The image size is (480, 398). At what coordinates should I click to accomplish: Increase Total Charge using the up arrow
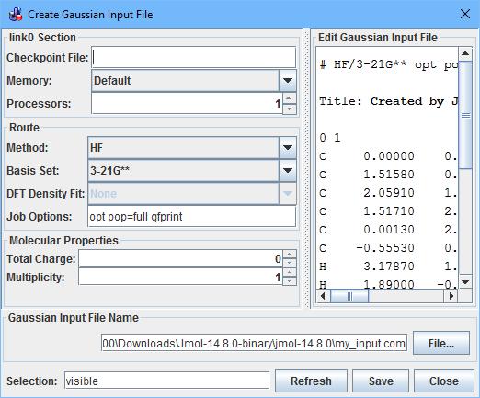[290, 255]
